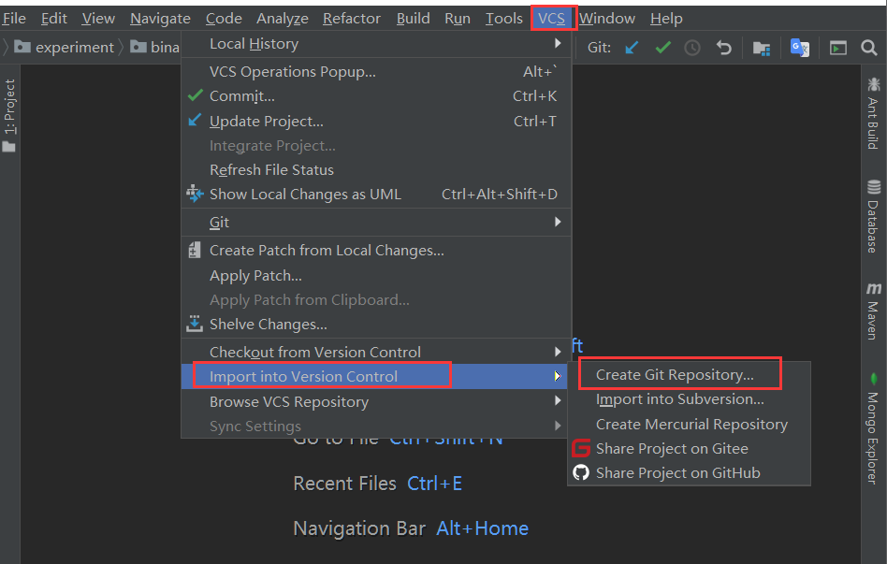Expand Checkout from Version Control arrow
This screenshot has height=564, width=887.
[558, 352]
